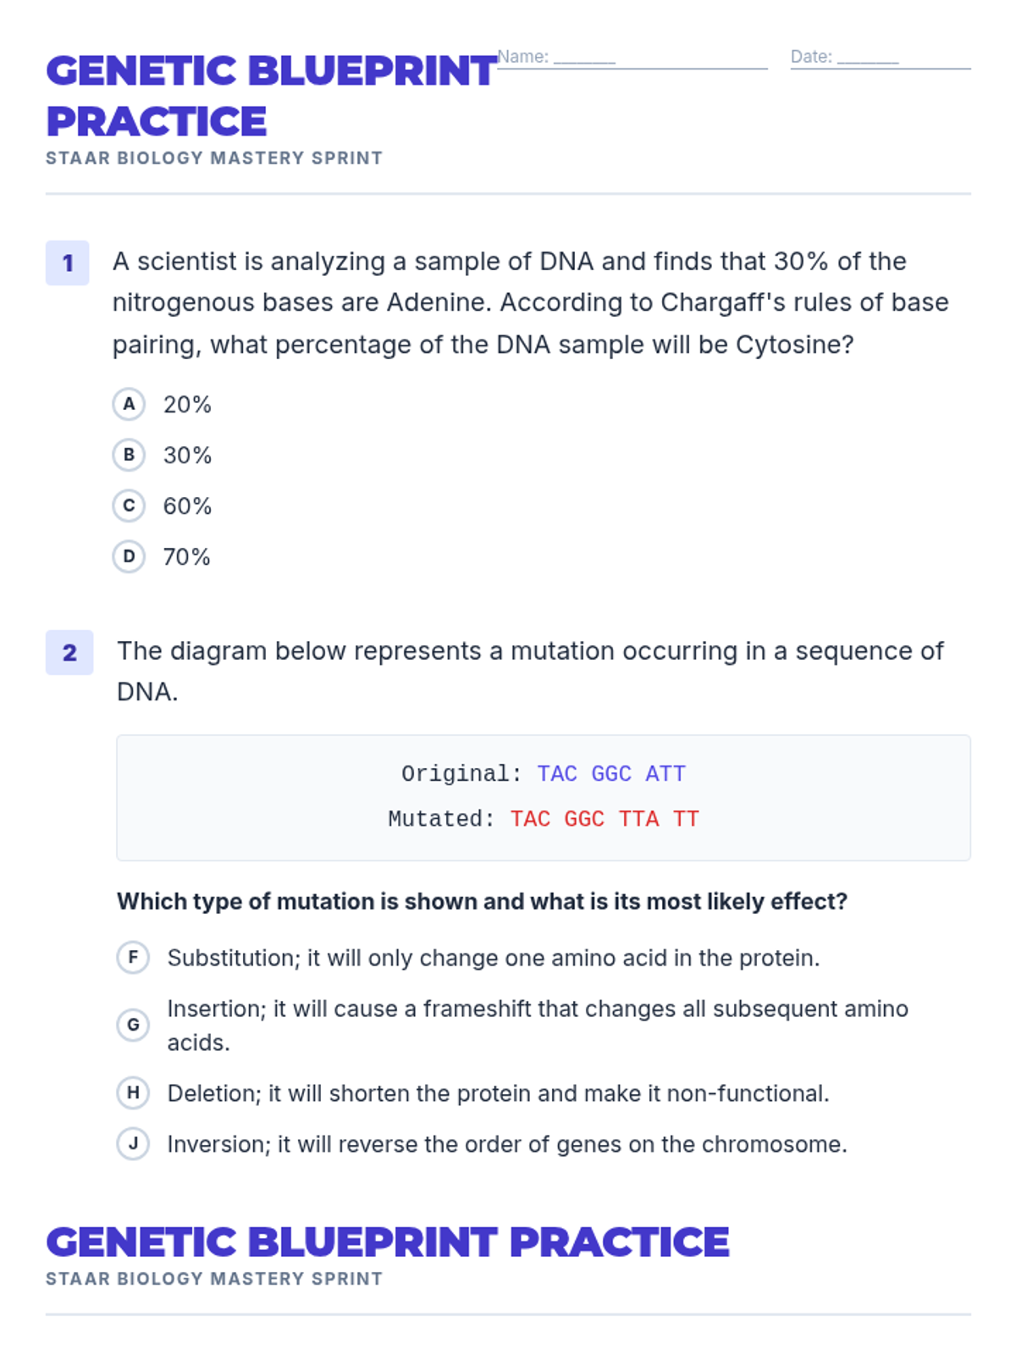This screenshot has width=1016, height=1355.
Task: Select answer bubble A for 20%
Action: [x=129, y=404]
